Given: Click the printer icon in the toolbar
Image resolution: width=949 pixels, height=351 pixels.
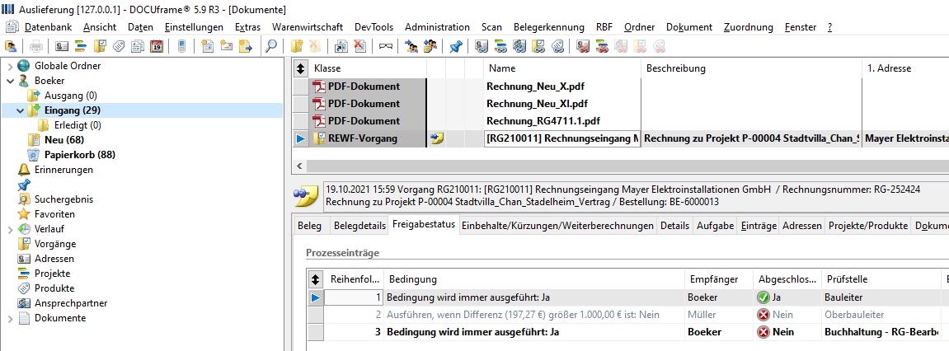Looking at the screenshot, I should point(36,46).
